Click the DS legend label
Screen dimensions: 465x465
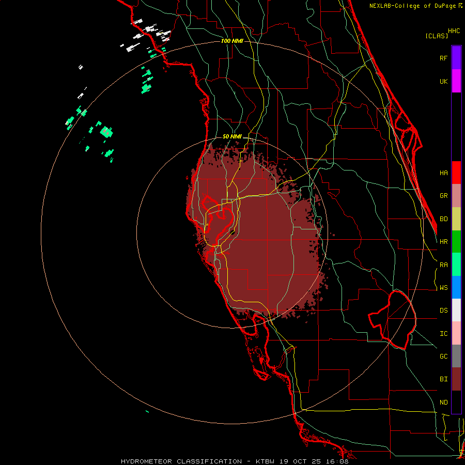pos(443,310)
